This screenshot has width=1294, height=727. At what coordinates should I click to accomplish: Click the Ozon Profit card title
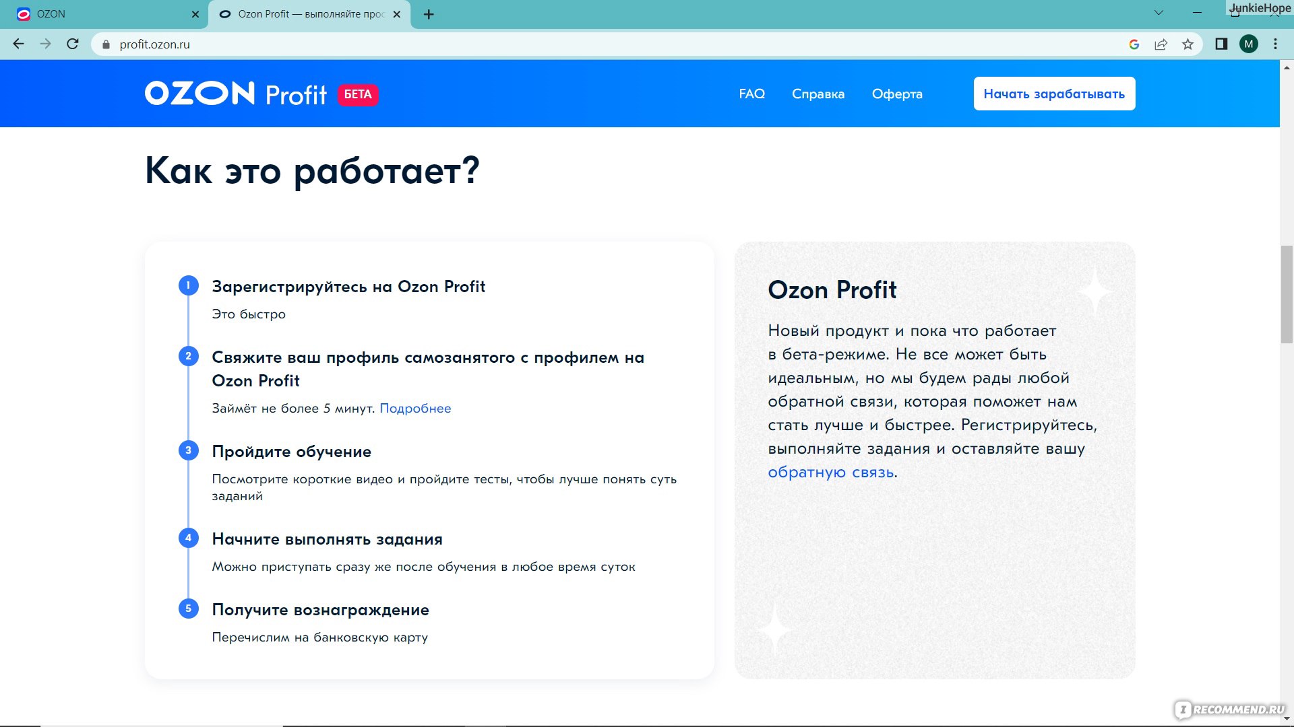(x=832, y=290)
